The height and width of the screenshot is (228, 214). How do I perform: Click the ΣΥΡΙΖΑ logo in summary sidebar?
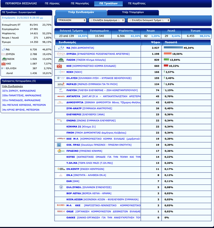(x=4, y=54)
